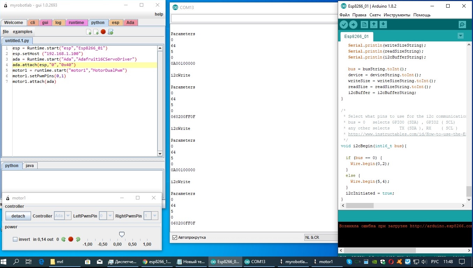The image size is (473, 268).
Task: Toggle the Автопрокрутка autoscroll checkbox
Action: click(175, 237)
